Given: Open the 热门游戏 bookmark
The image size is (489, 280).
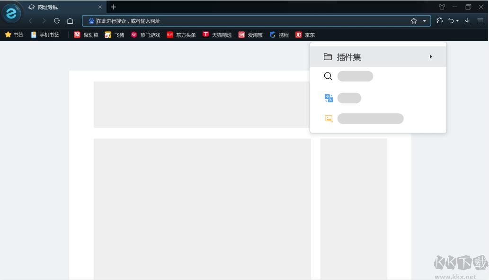Looking at the screenshot, I should [x=146, y=35].
